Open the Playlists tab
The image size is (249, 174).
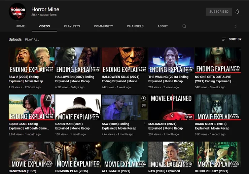[72, 26]
